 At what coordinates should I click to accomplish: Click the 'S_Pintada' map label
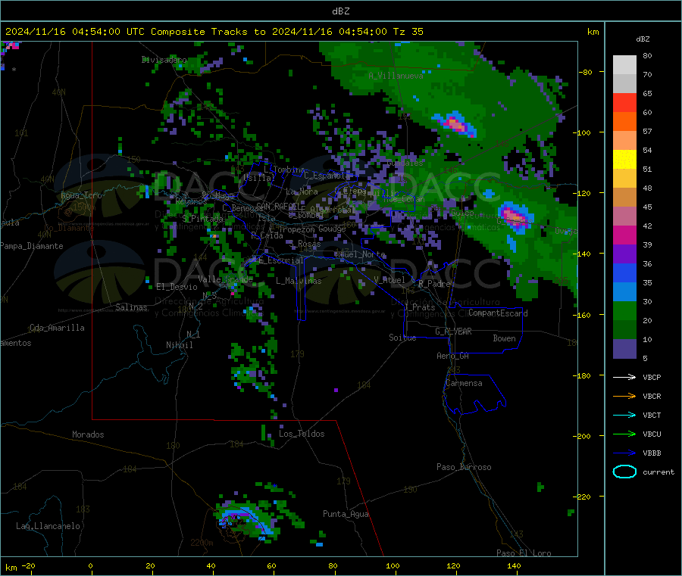coord(202,219)
